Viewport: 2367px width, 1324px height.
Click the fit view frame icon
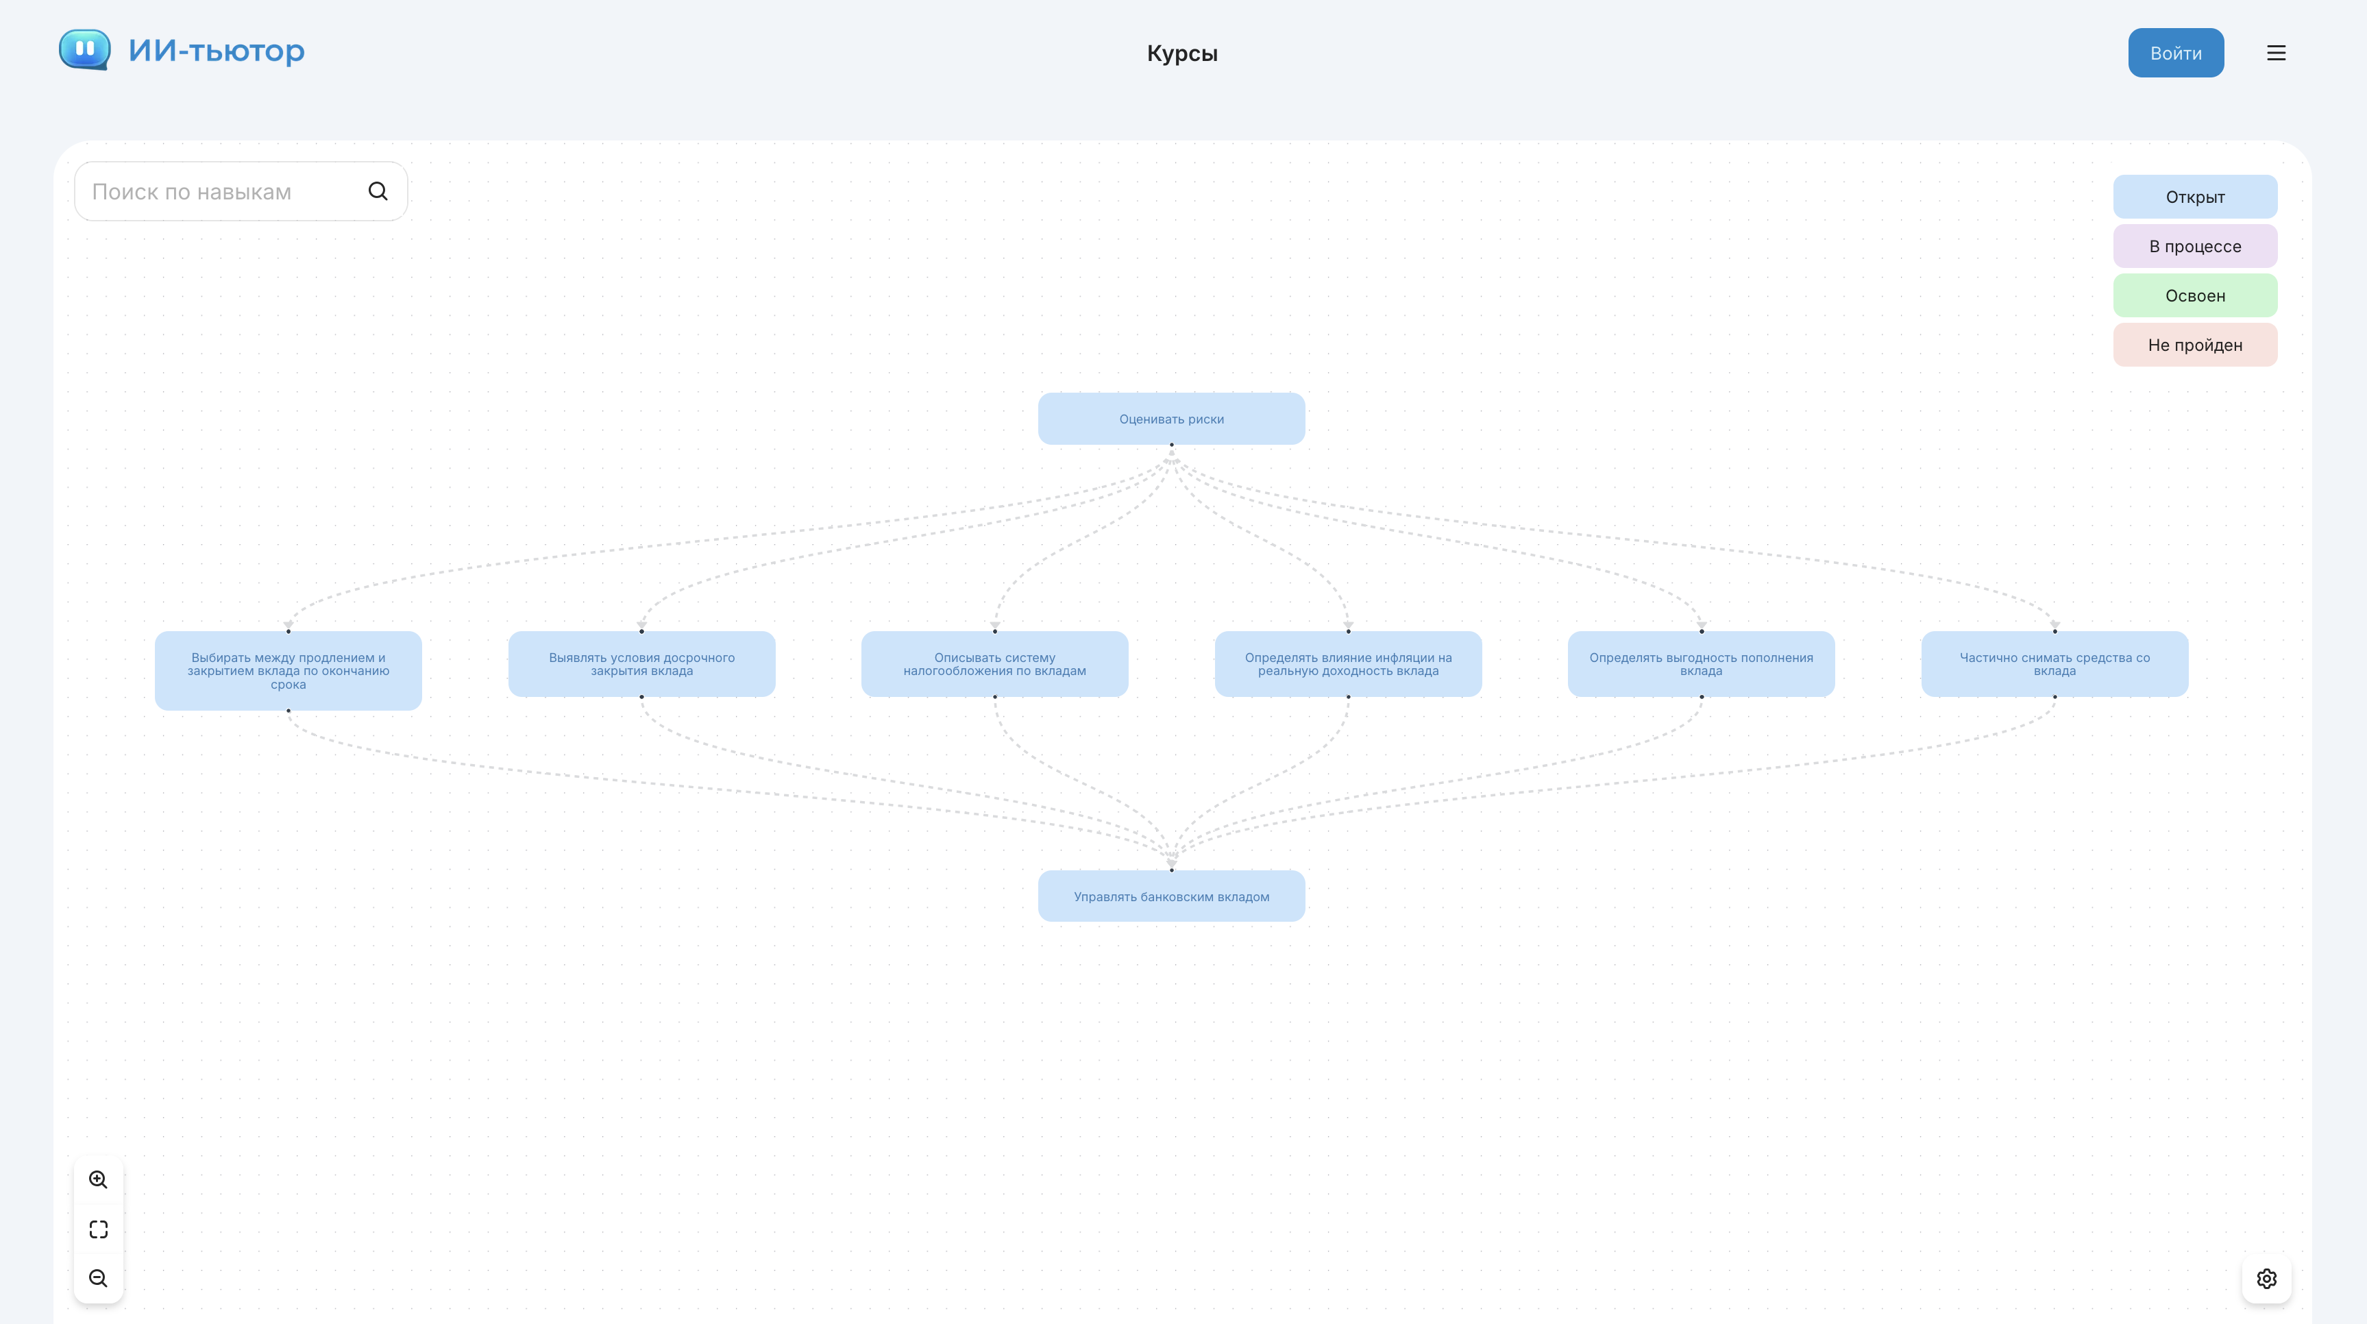pos(98,1229)
